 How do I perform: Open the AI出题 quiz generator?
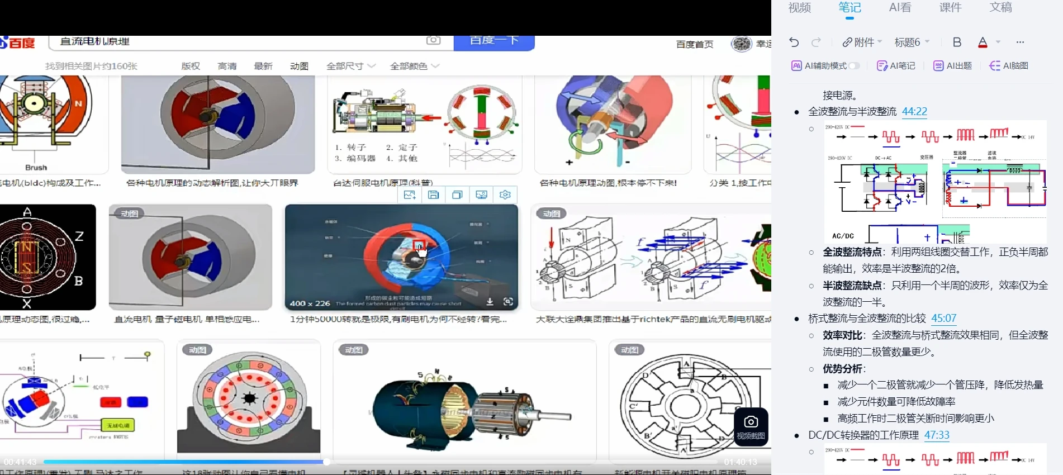point(953,66)
